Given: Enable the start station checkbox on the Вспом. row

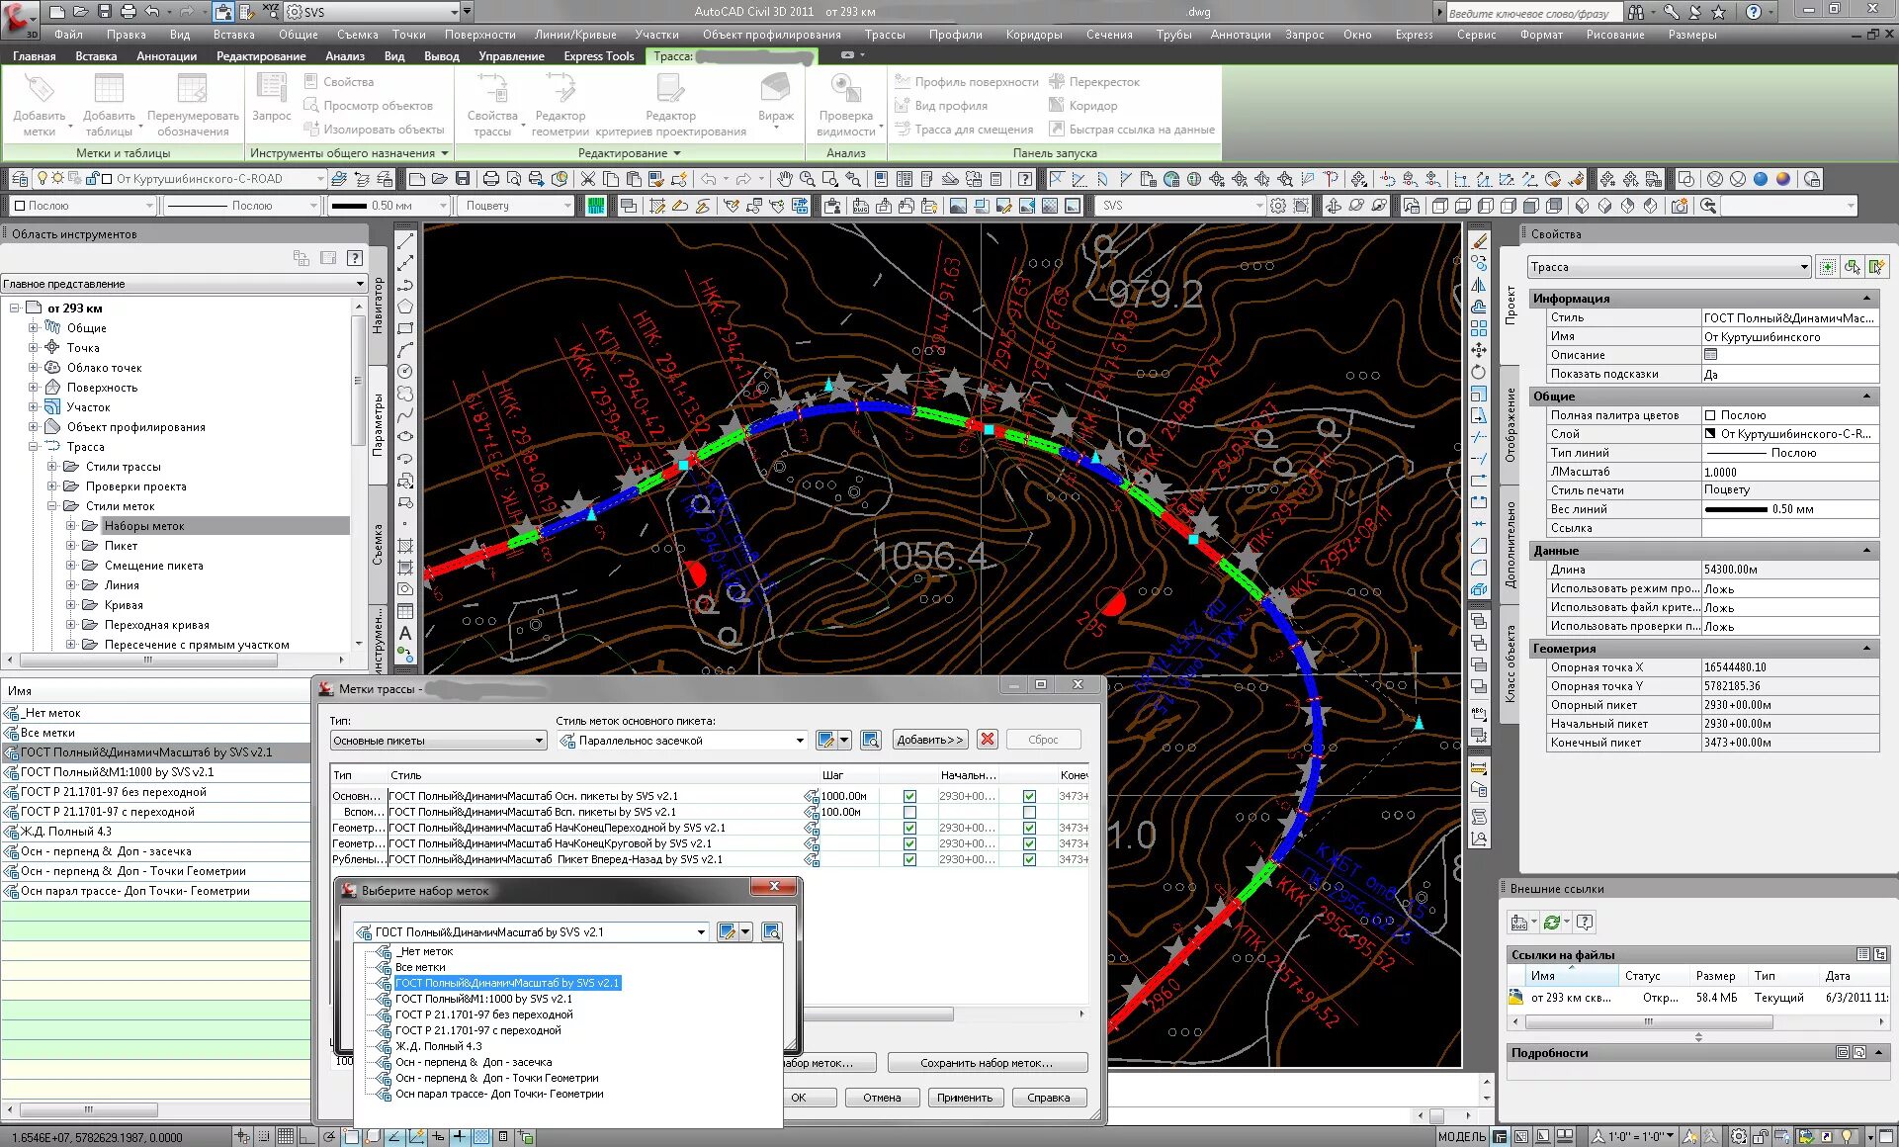Looking at the screenshot, I should pyautogui.click(x=909, y=812).
